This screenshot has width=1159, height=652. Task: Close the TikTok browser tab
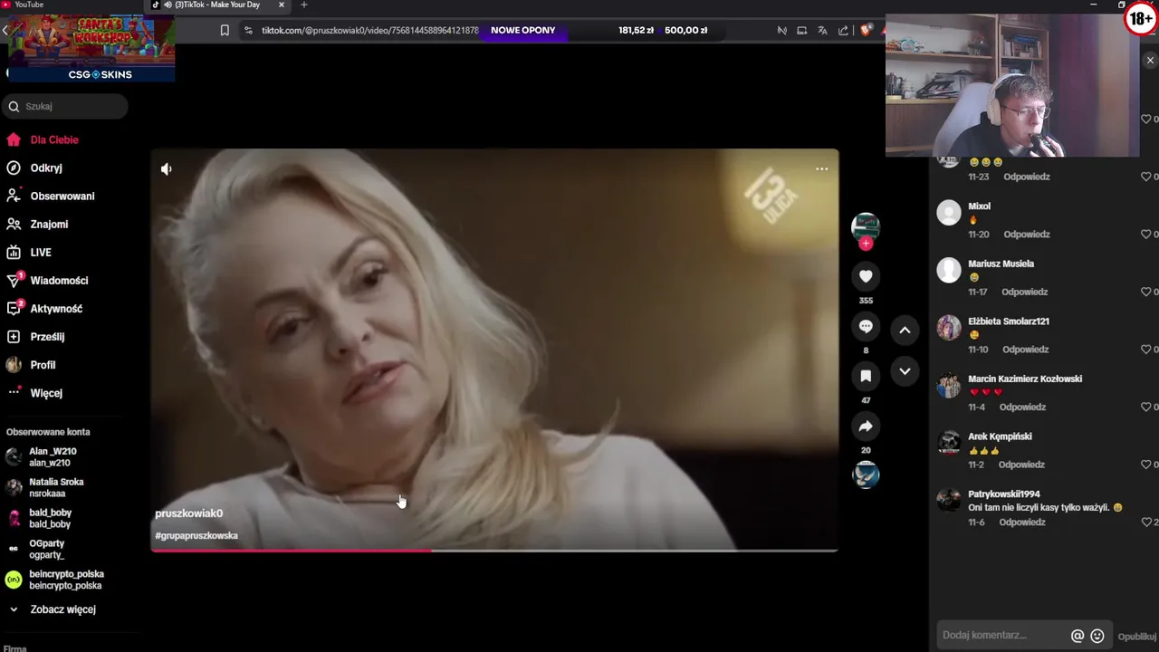(x=281, y=5)
